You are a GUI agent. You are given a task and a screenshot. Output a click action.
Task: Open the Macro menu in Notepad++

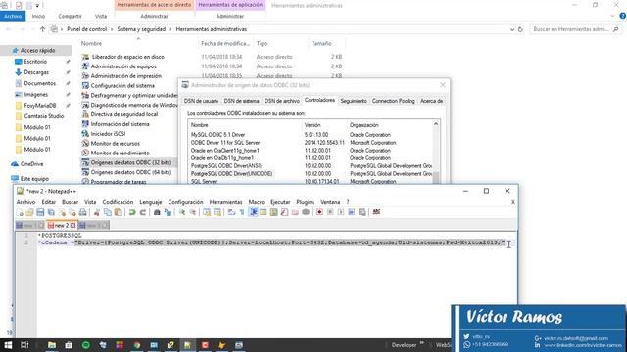[257, 202]
